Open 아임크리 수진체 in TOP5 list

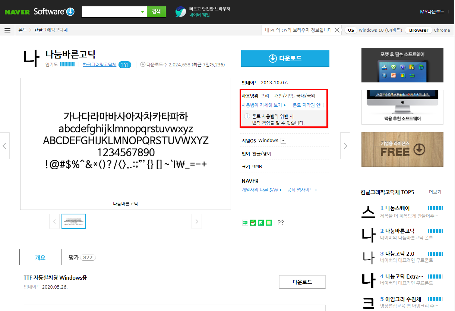point(403,299)
